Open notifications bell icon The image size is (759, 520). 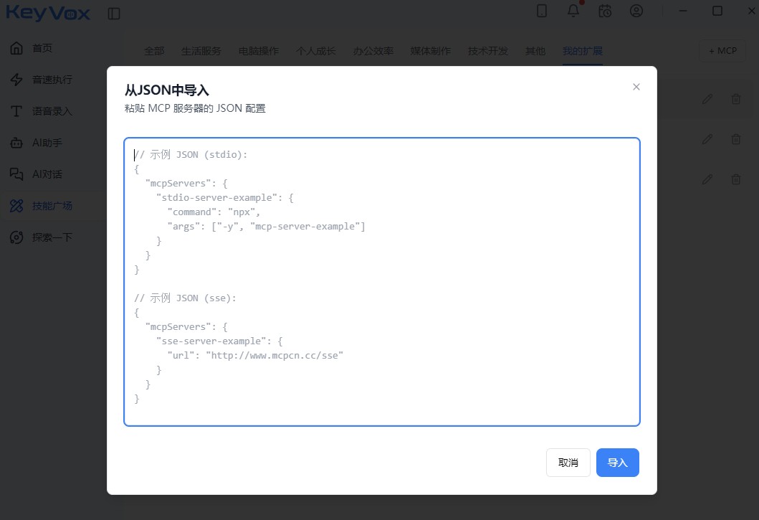[x=573, y=11]
